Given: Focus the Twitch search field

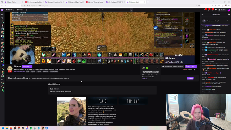Looking at the screenshot, I should click(114, 10).
